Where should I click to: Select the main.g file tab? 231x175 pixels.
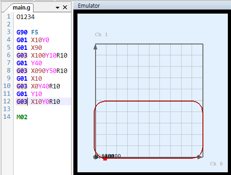(21, 8)
